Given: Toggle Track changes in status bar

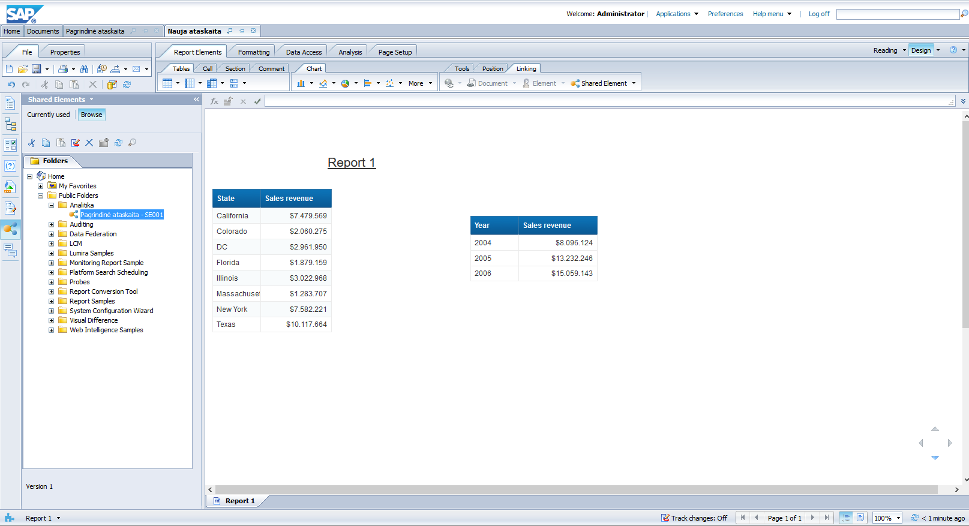Looking at the screenshot, I should [x=694, y=518].
